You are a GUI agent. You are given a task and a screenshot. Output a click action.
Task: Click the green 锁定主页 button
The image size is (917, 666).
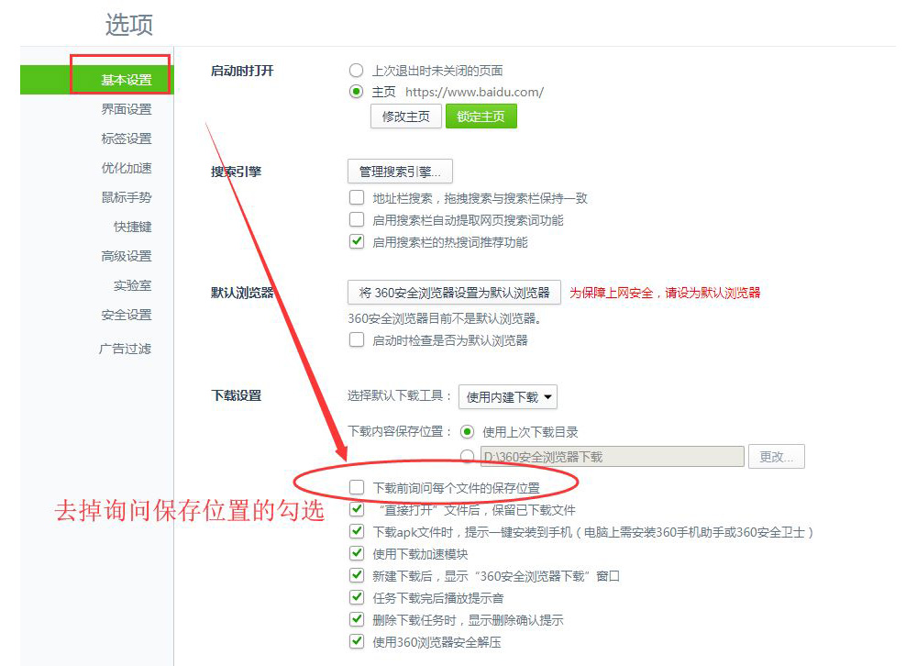click(x=481, y=117)
